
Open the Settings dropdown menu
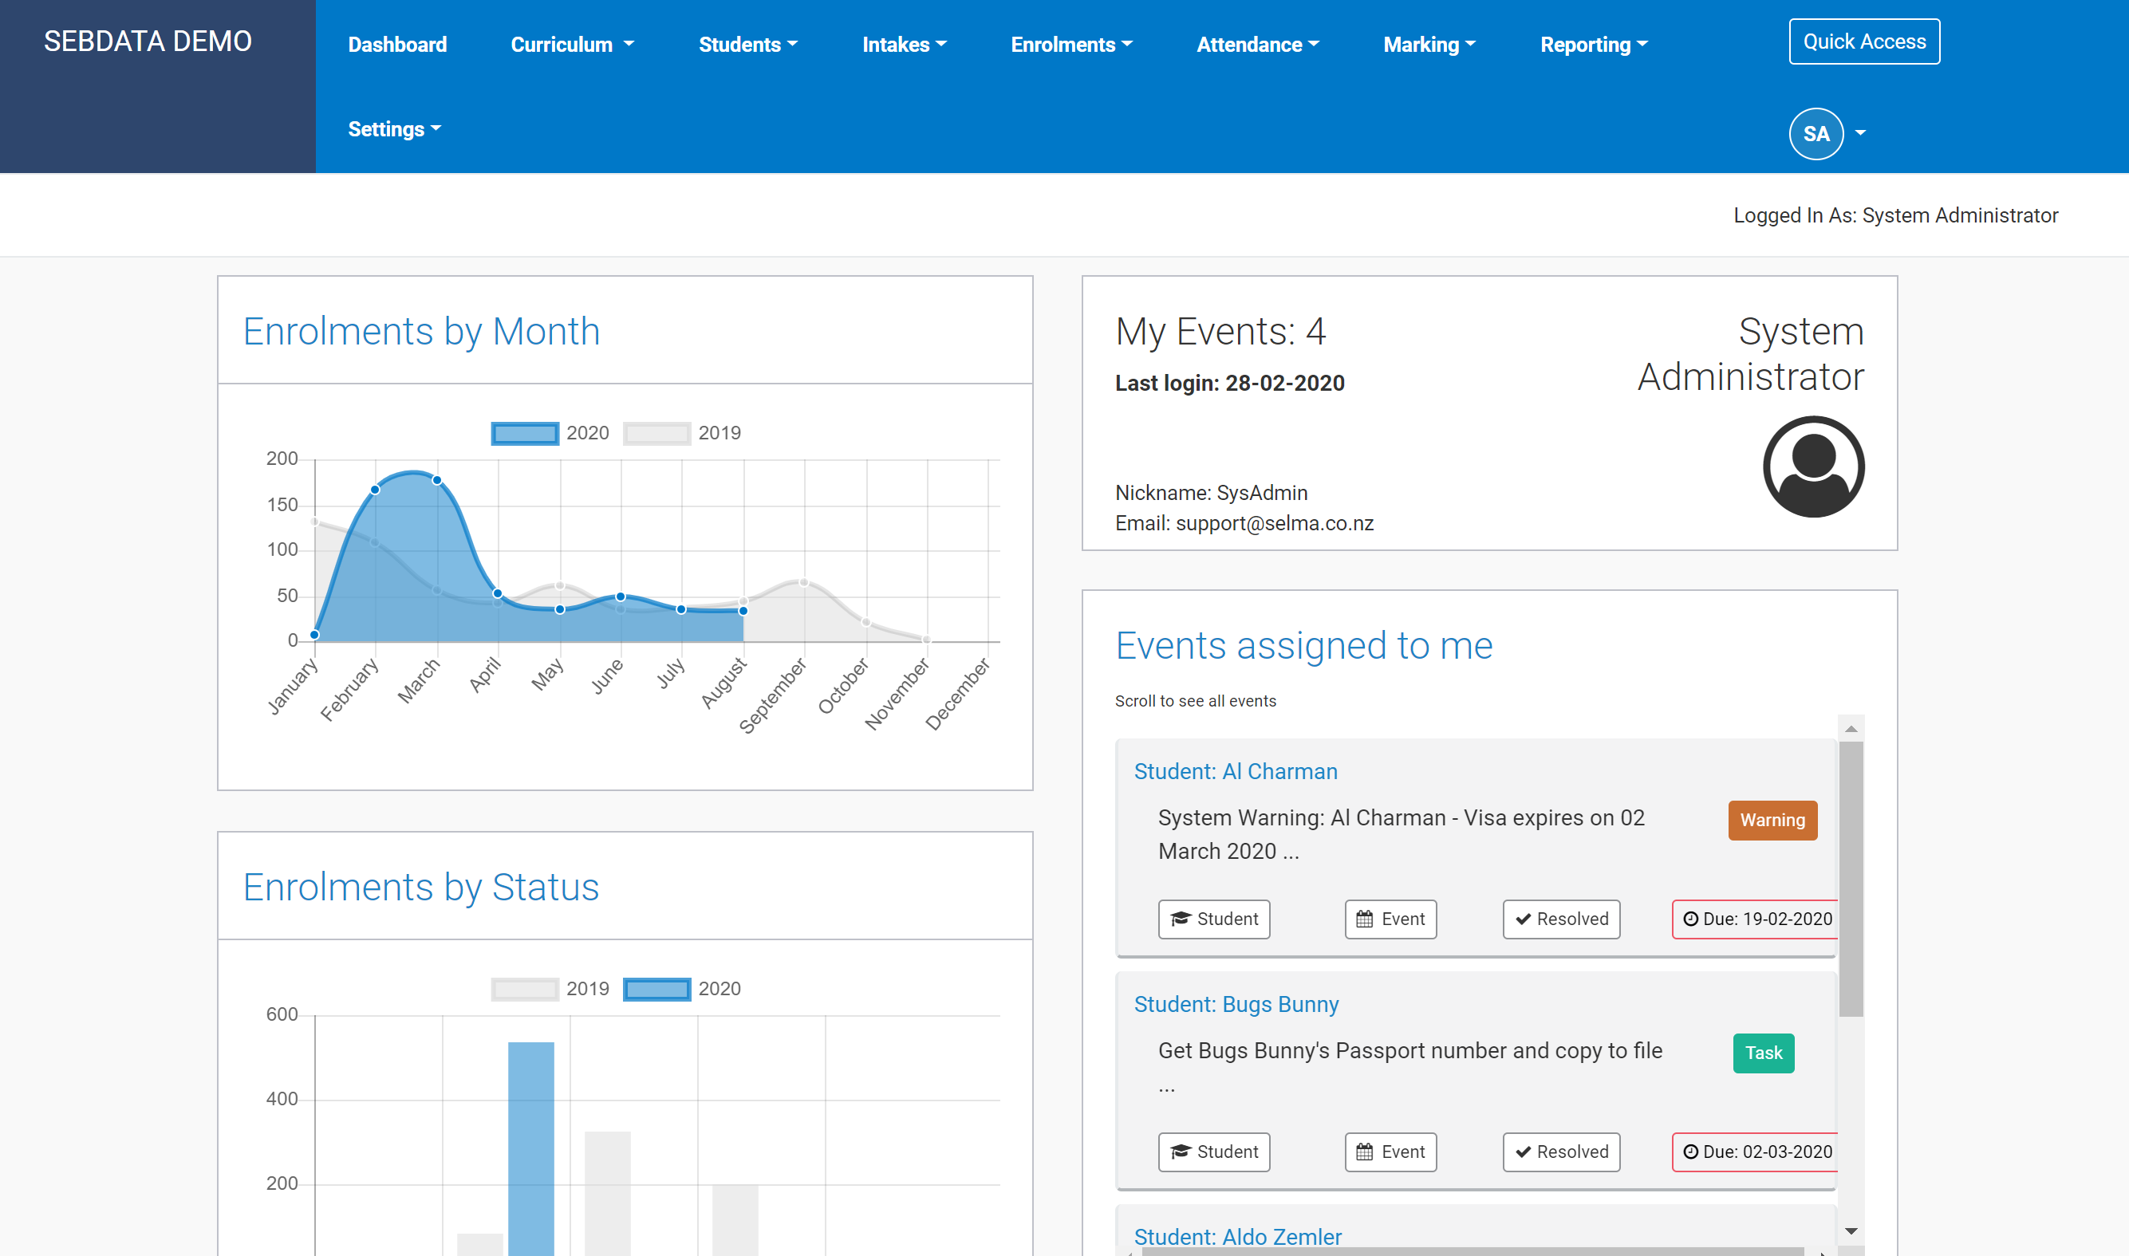[x=395, y=128]
